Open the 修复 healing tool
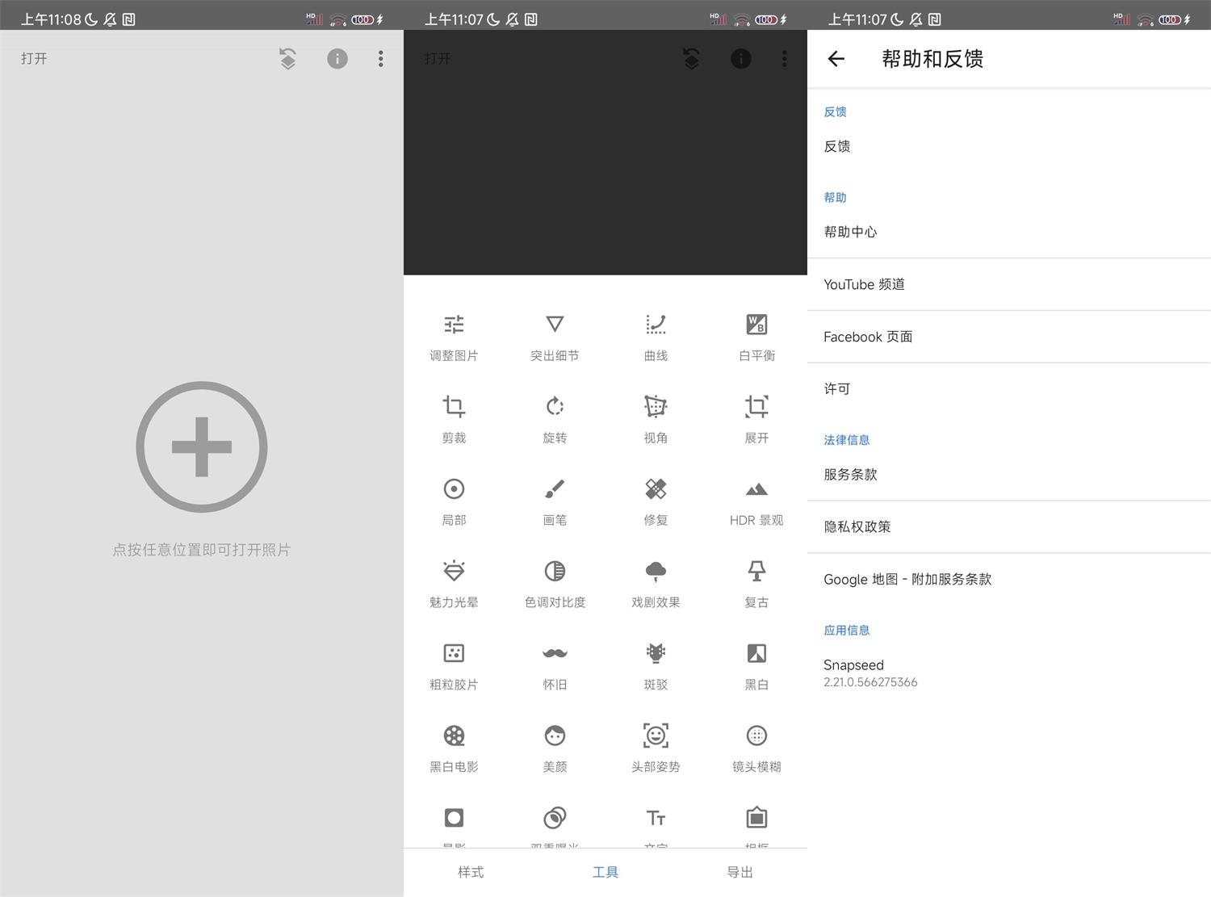The height and width of the screenshot is (897, 1211). coord(656,499)
